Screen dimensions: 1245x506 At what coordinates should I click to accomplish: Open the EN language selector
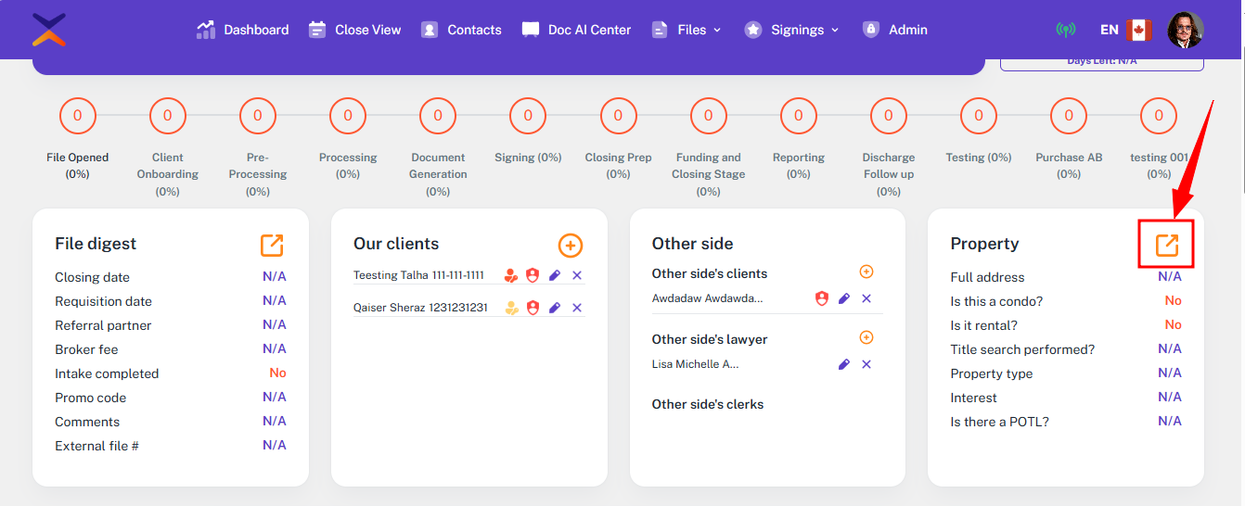1123,30
